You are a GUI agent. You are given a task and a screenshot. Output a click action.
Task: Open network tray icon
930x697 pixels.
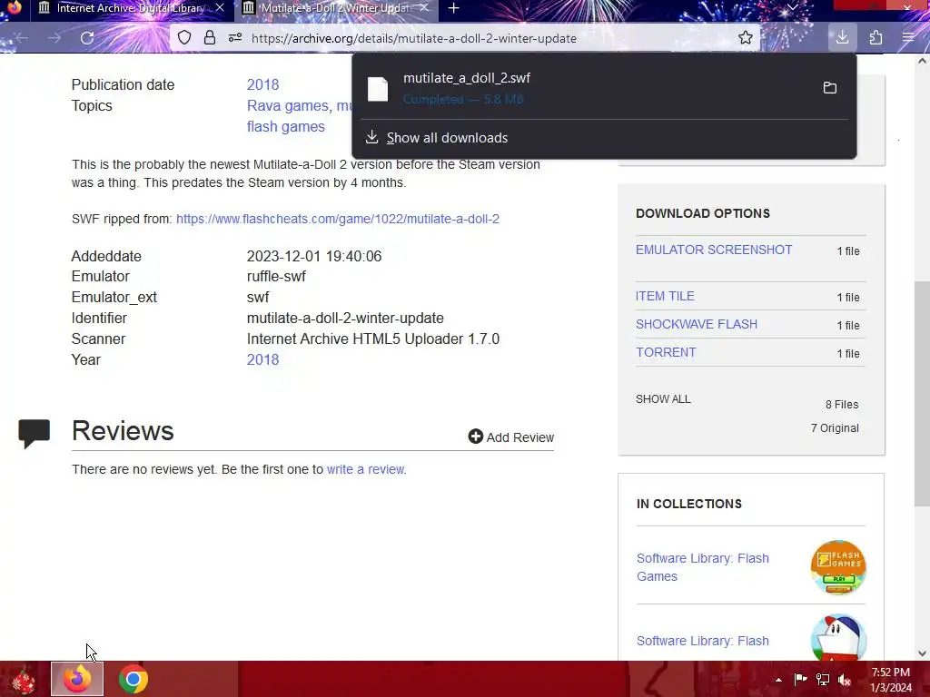click(823, 679)
